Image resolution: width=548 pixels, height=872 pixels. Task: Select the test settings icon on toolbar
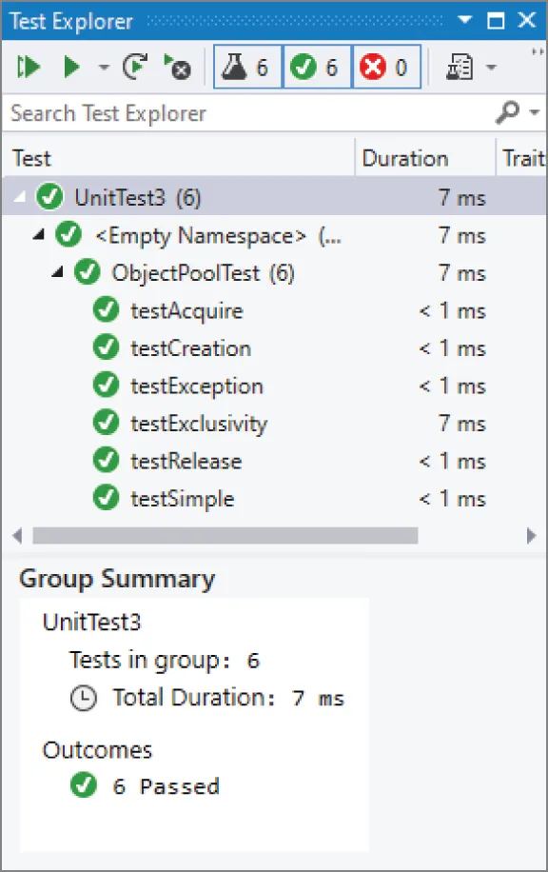[x=460, y=67]
